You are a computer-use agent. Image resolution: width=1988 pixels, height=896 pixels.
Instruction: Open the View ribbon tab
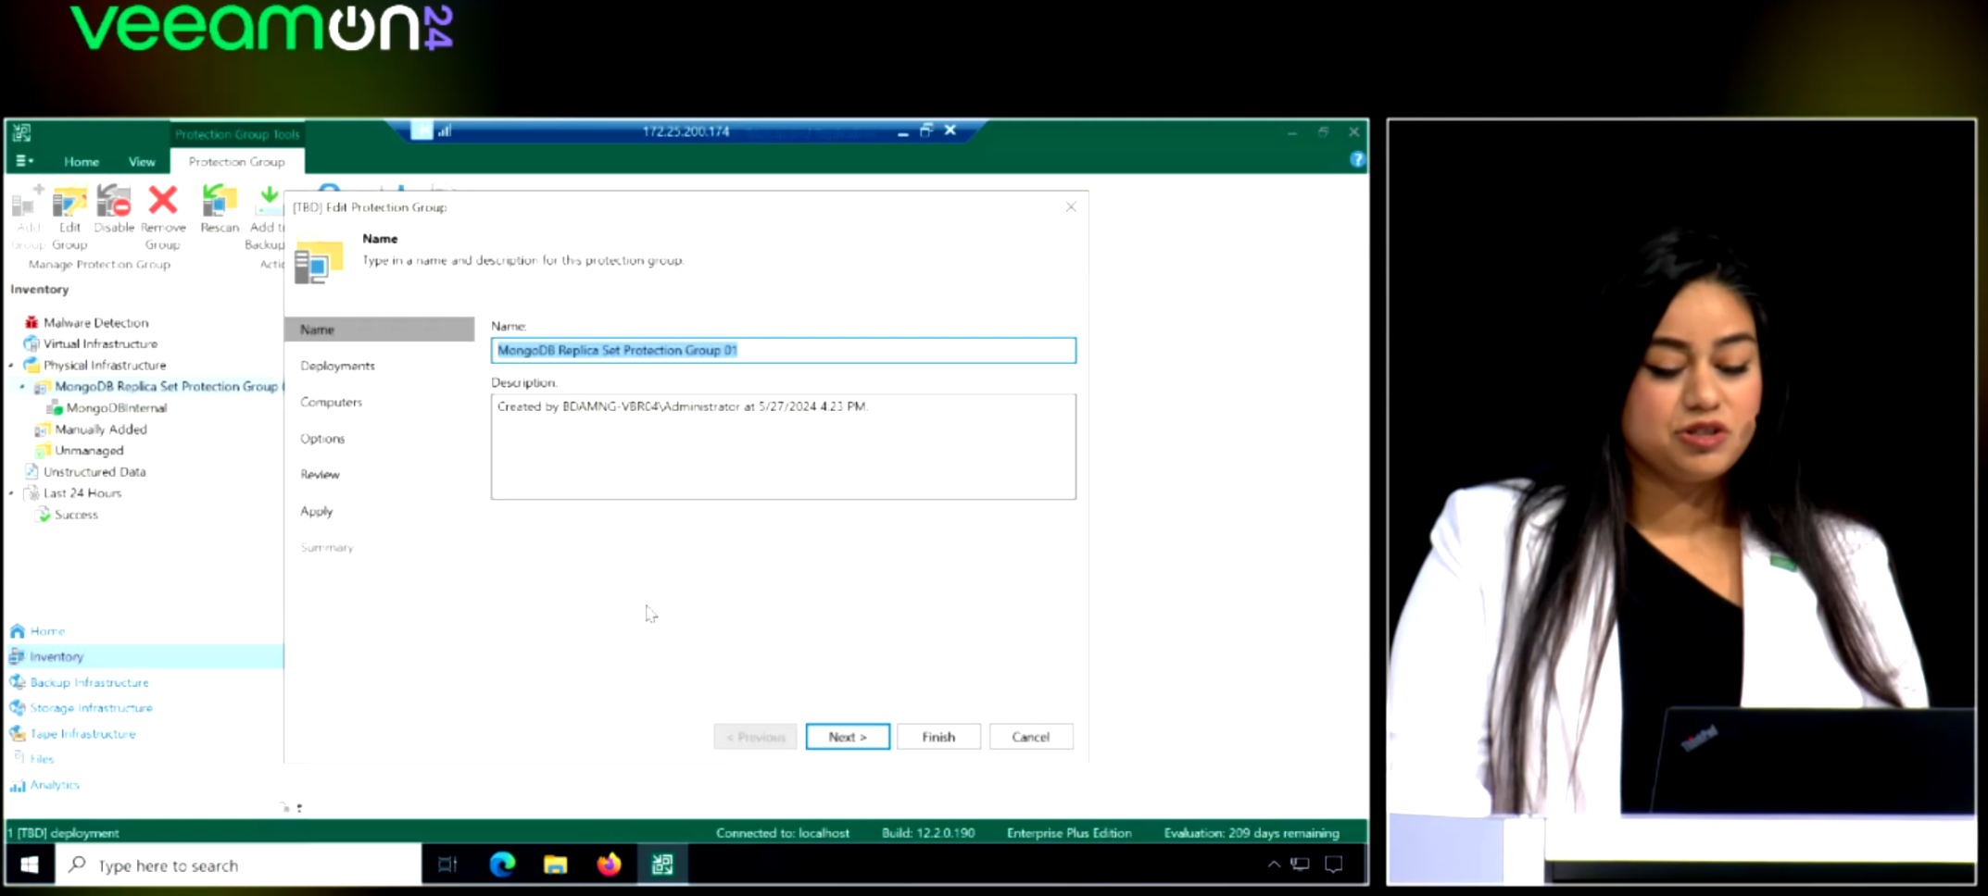tap(142, 161)
